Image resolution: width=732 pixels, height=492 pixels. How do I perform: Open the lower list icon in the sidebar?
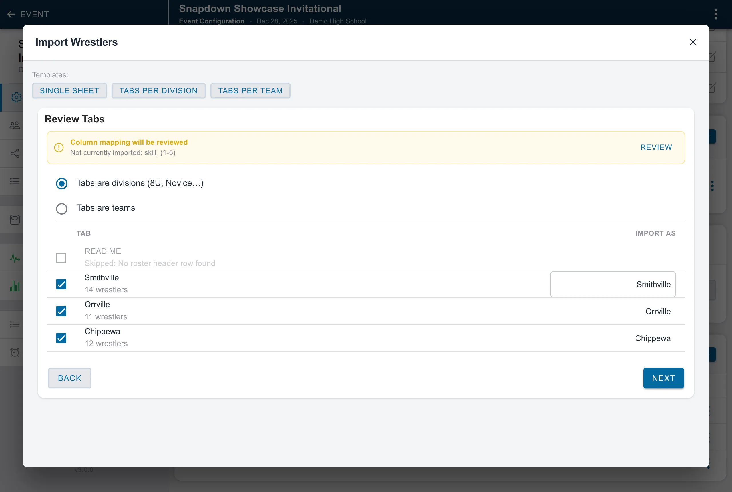pos(15,324)
